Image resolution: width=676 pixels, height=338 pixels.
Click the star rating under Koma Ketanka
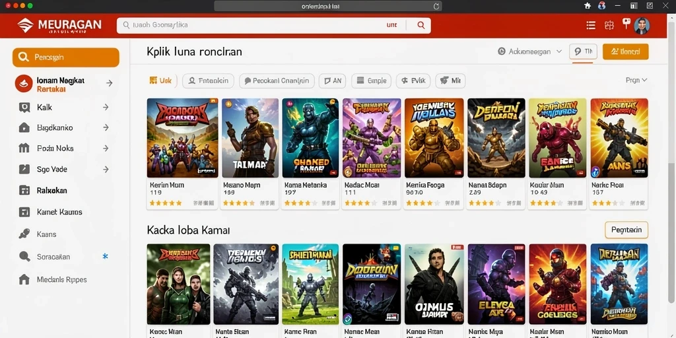(x=300, y=203)
